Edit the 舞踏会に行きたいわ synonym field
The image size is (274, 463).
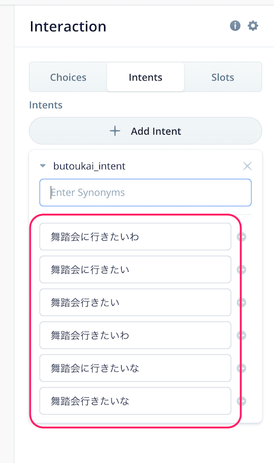pyautogui.click(x=135, y=237)
